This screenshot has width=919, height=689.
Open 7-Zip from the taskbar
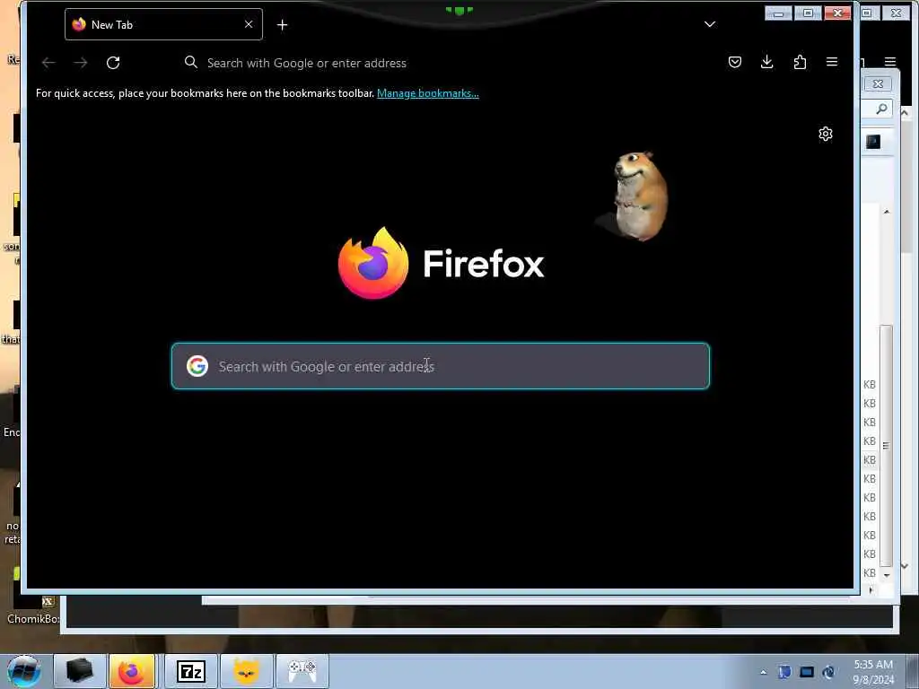(x=190, y=671)
